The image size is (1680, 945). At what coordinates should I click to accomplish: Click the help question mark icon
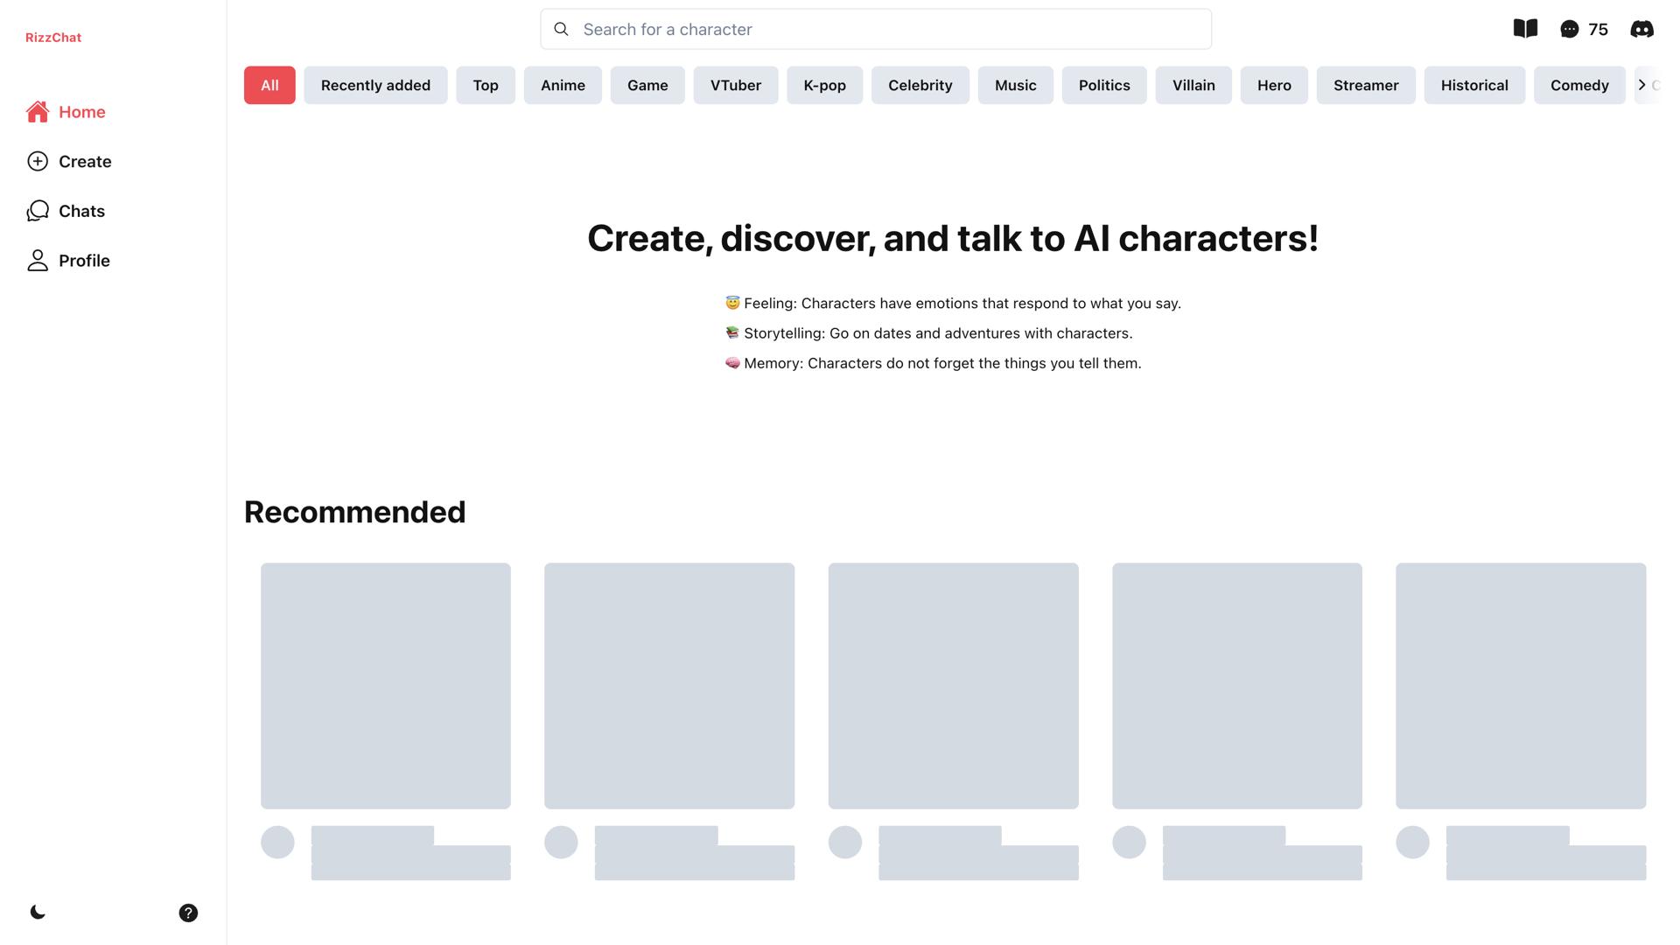(x=188, y=913)
